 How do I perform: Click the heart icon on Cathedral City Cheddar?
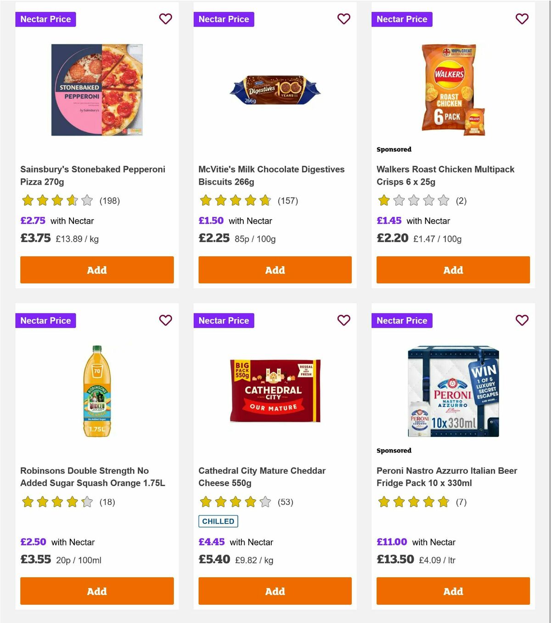click(x=343, y=320)
